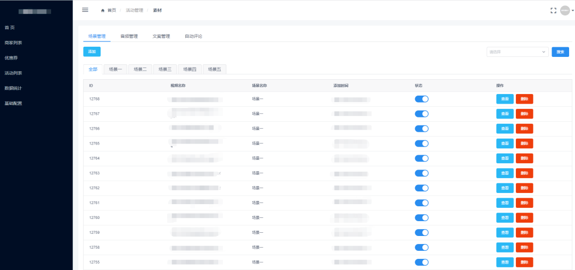Switch to the 音频管理 tab
This screenshot has width=575, height=270.
pyautogui.click(x=129, y=37)
